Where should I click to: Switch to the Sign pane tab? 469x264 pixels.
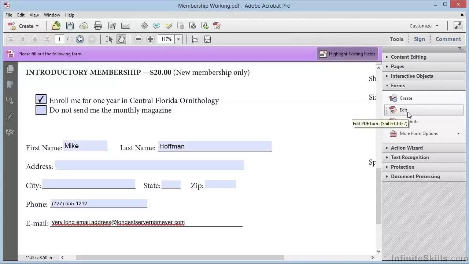pyautogui.click(x=420, y=39)
